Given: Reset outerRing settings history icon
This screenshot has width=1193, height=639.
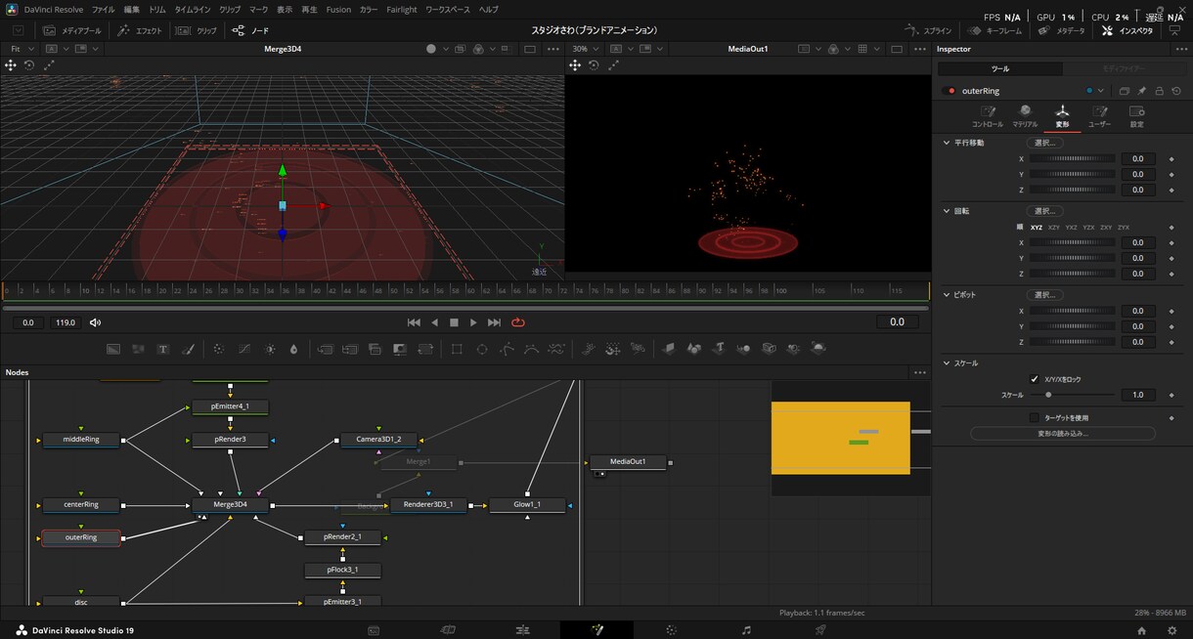Looking at the screenshot, I should 1175,91.
